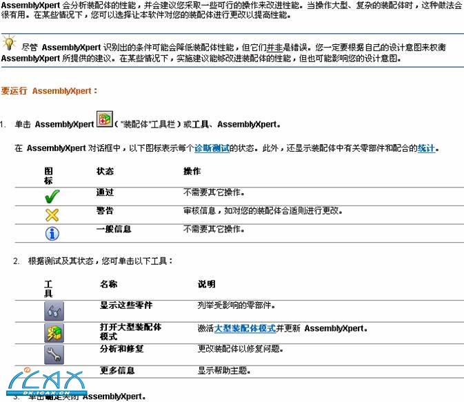The height and width of the screenshot is (402, 464).
Task: Click the 一般信息 status text
Action: pos(114,229)
